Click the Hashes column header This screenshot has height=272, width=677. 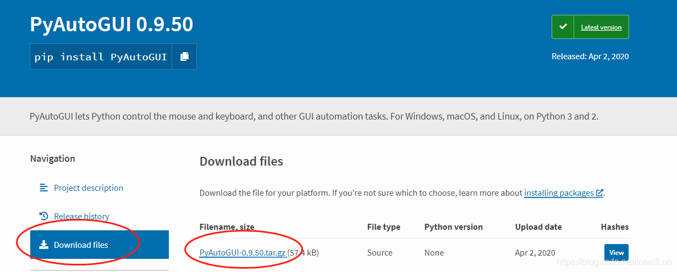pos(615,227)
